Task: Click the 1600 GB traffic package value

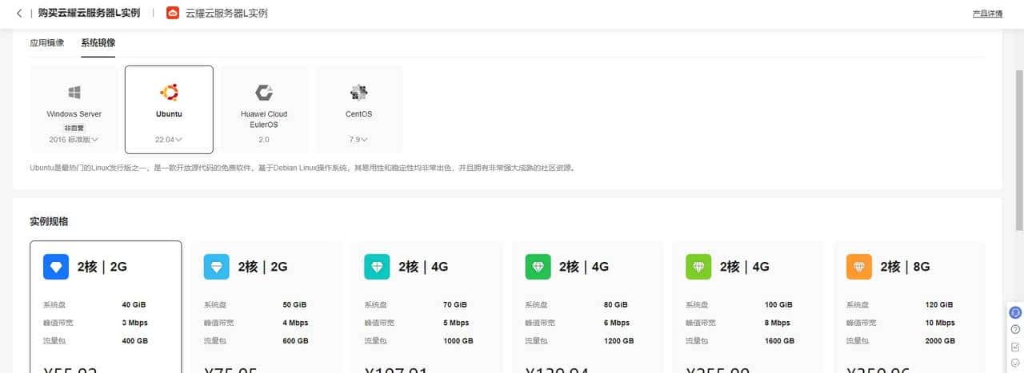Action: pyautogui.click(x=780, y=340)
